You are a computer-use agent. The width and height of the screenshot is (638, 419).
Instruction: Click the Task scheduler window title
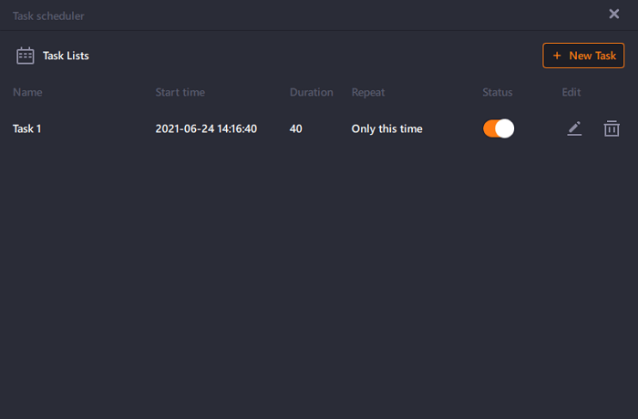[x=48, y=15]
